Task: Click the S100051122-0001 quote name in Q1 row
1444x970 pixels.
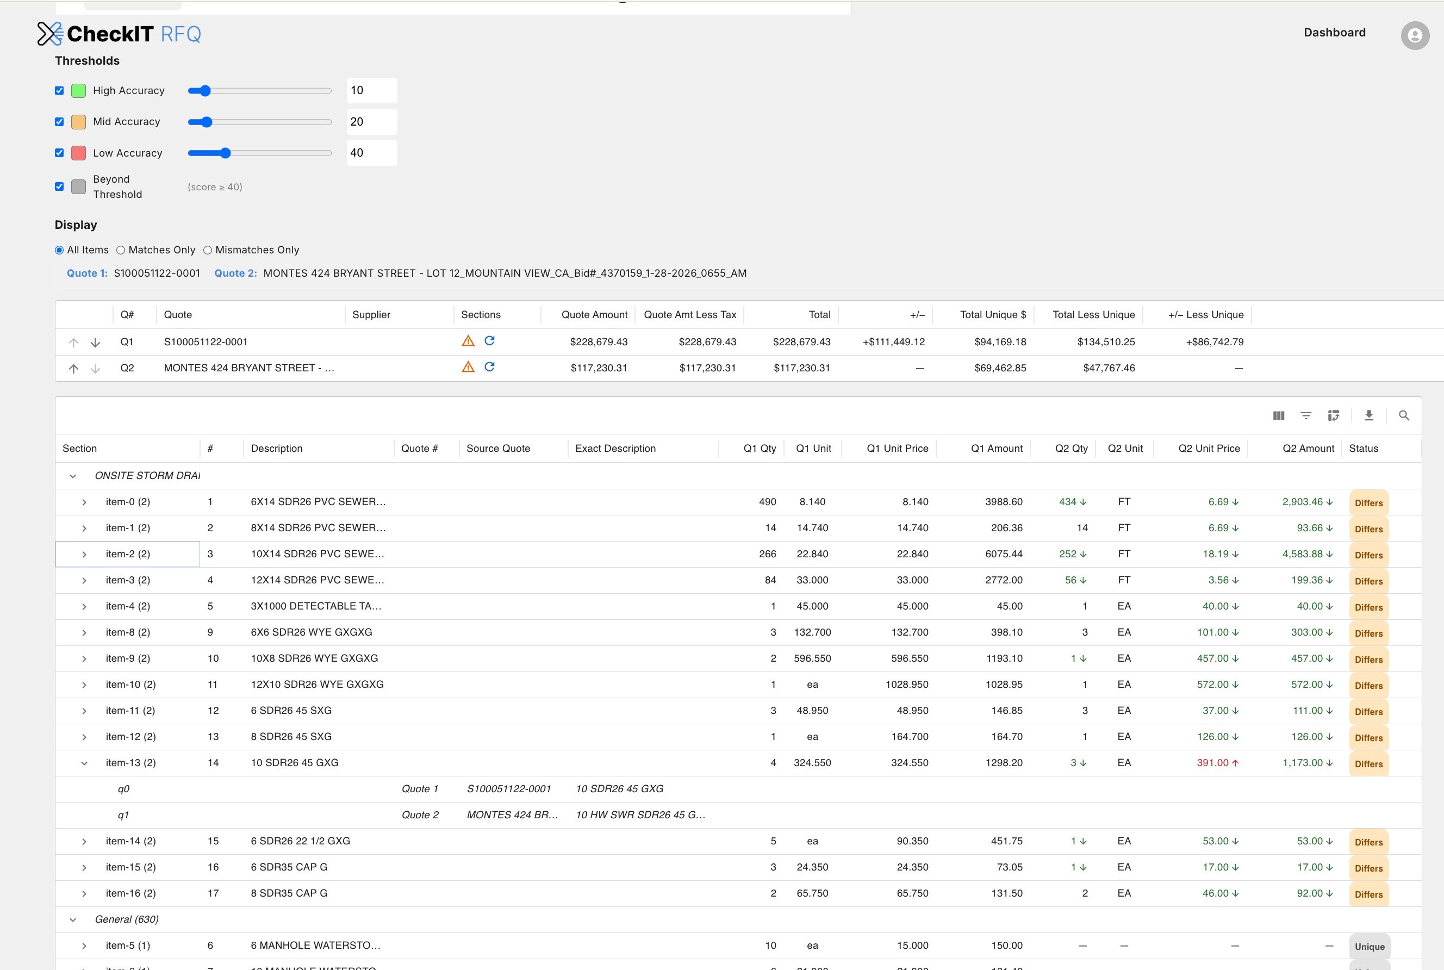Action: 206,341
